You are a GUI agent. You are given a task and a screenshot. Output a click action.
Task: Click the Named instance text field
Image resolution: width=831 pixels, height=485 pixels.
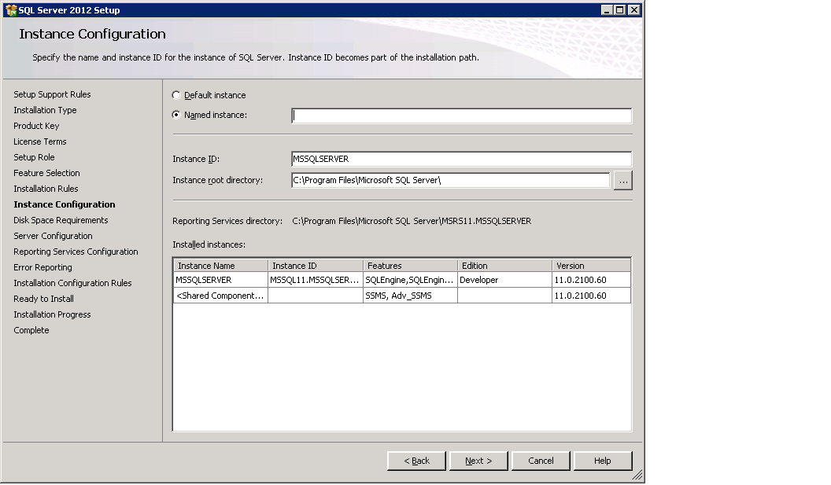[x=462, y=115]
